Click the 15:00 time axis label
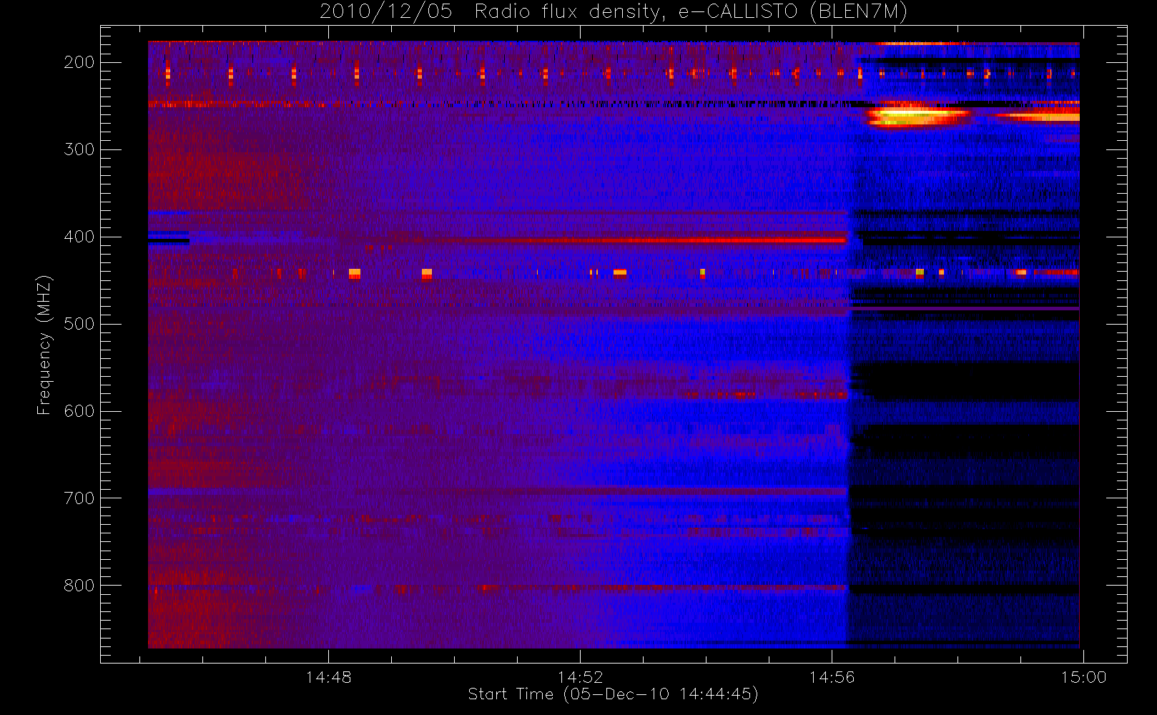The width and height of the screenshot is (1157, 715). (x=1083, y=677)
